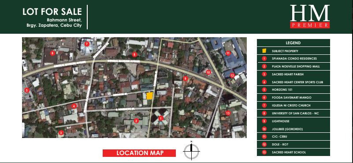Click 'JOLLIBEE (GORORDO)' legend text

coord(287,129)
